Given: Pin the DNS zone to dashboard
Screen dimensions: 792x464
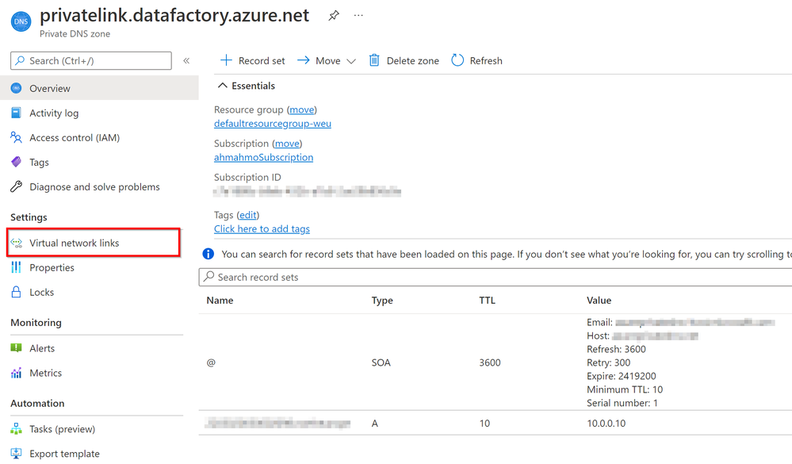Looking at the screenshot, I should pos(334,16).
